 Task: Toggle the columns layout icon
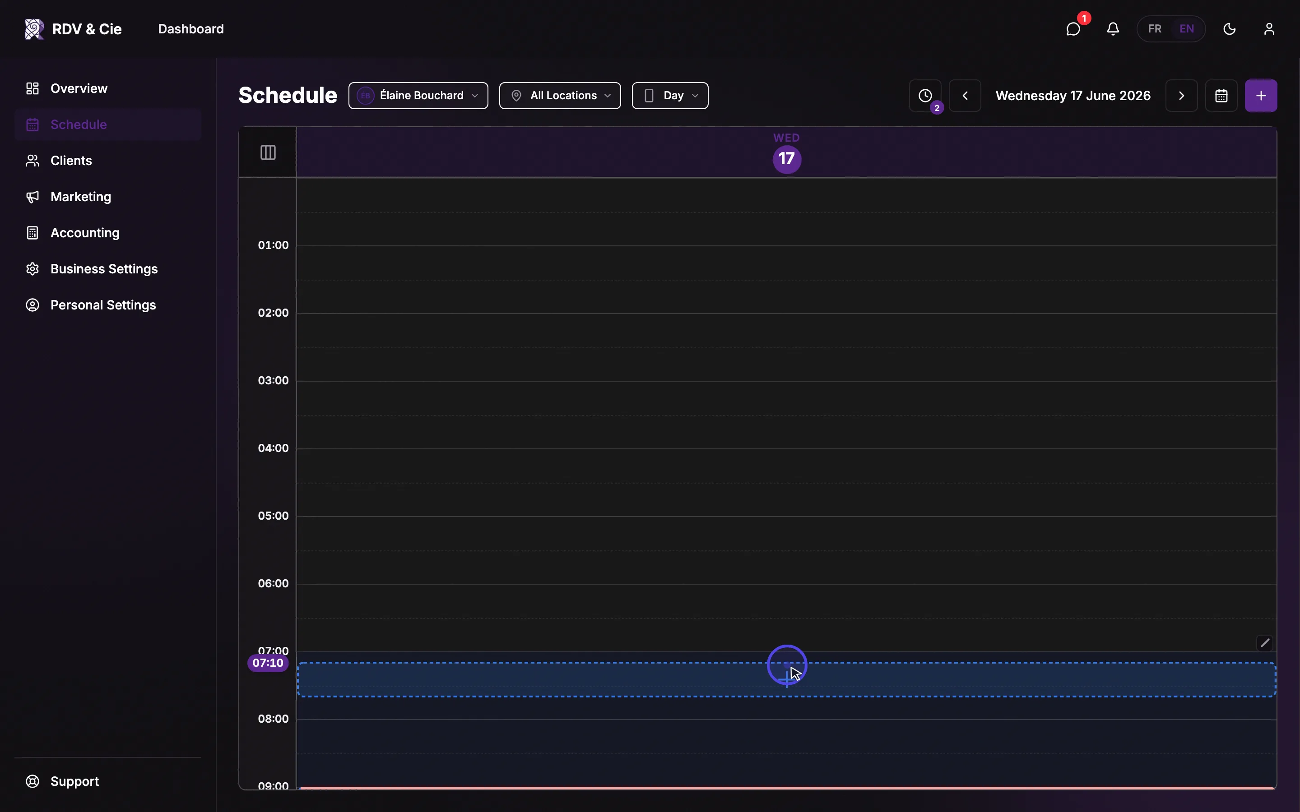click(268, 152)
